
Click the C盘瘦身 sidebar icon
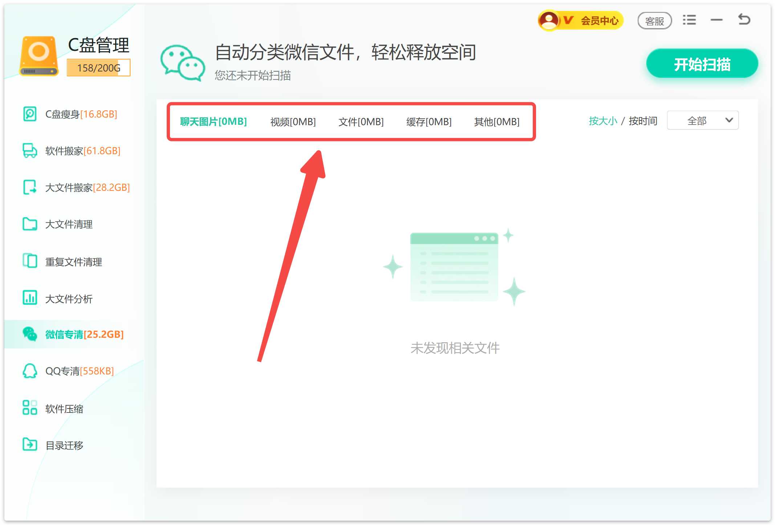30,114
